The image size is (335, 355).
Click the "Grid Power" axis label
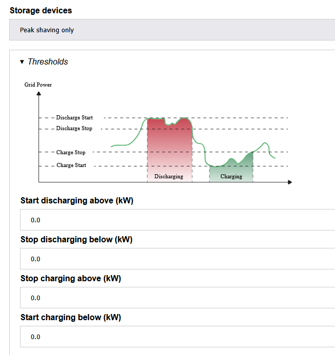[38, 85]
